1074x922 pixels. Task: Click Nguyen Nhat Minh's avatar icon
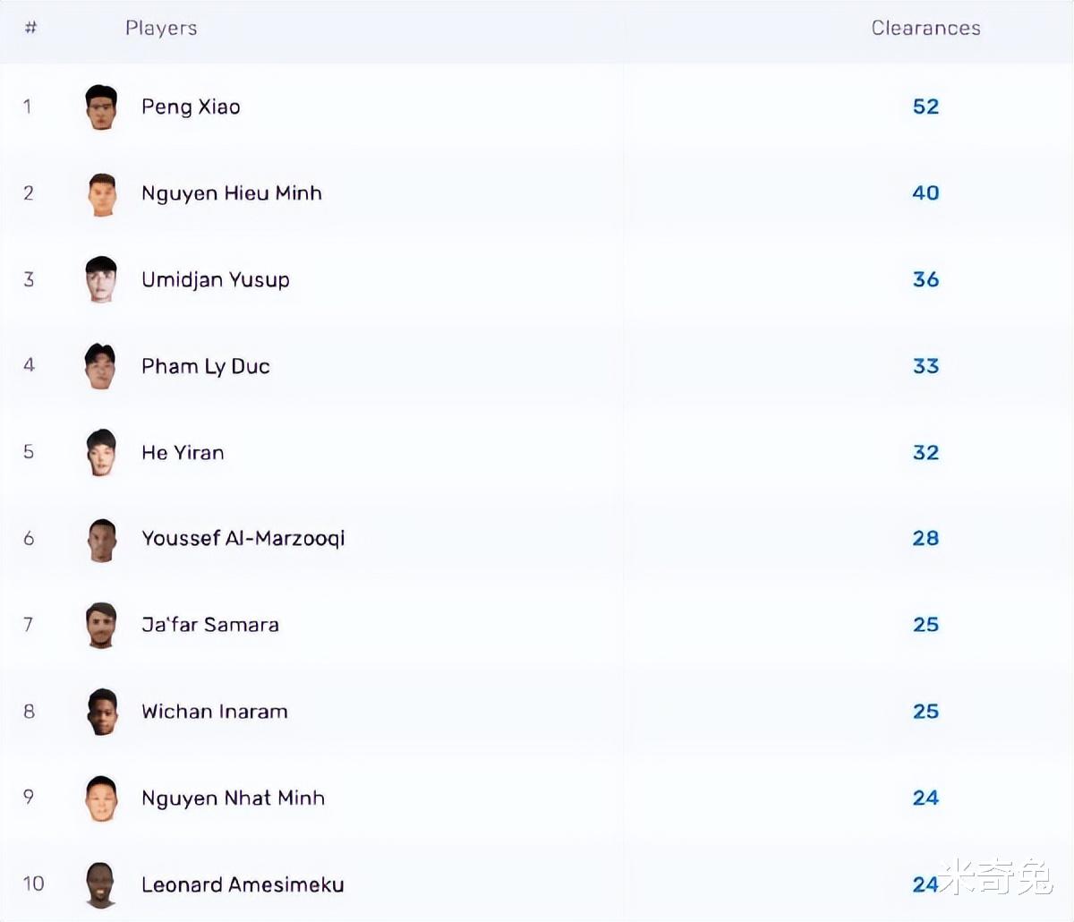pos(101,798)
